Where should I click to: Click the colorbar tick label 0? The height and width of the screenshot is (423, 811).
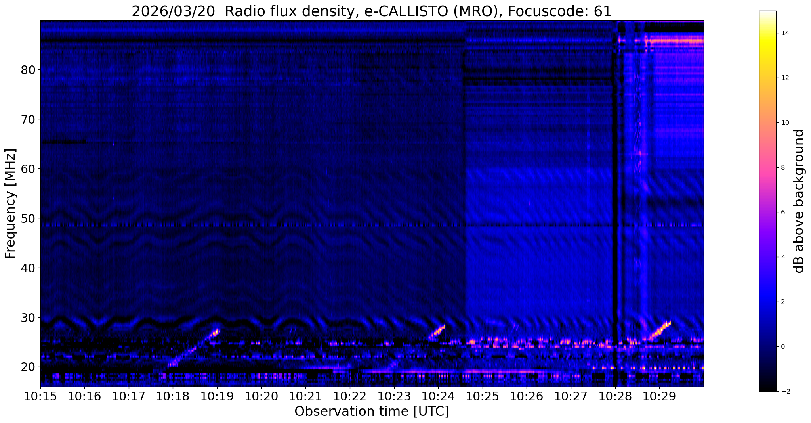[782, 347]
